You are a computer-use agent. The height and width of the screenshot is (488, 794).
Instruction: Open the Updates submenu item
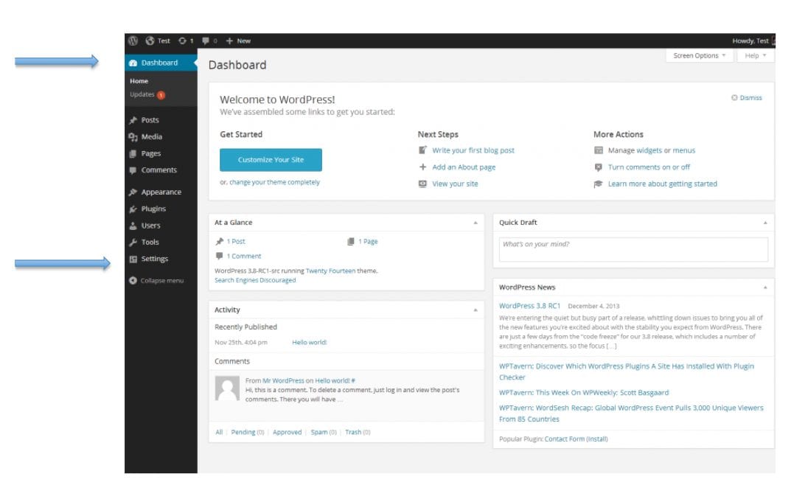point(142,94)
